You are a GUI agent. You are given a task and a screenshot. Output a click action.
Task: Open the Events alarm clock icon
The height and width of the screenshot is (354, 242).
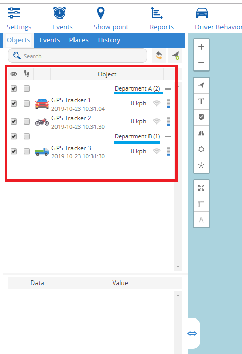click(60, 13)
